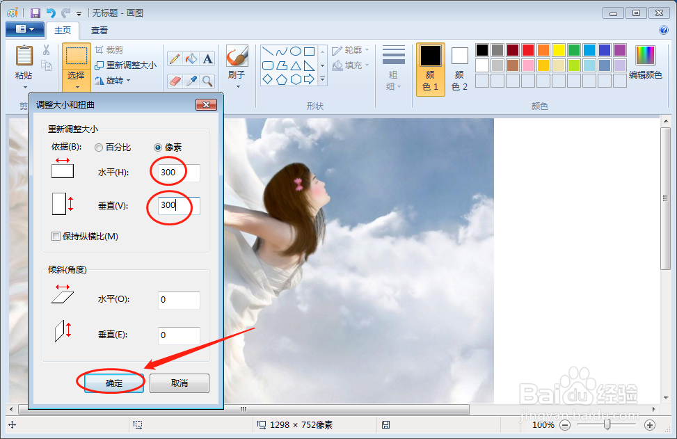
Task: Close the 调整大小和扭曲 dialog
Action: click(x=207, y=104)
